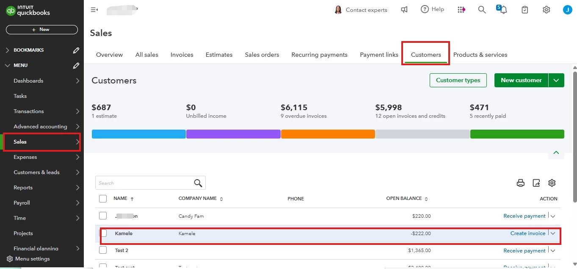Click the page vertical scrollbar
Viewport: 577px width, 269px height.
click(x=574, y=136)
